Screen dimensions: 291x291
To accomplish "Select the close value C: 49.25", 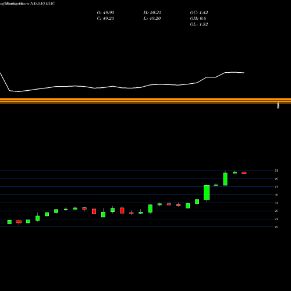I will click(x=105, y=19).
